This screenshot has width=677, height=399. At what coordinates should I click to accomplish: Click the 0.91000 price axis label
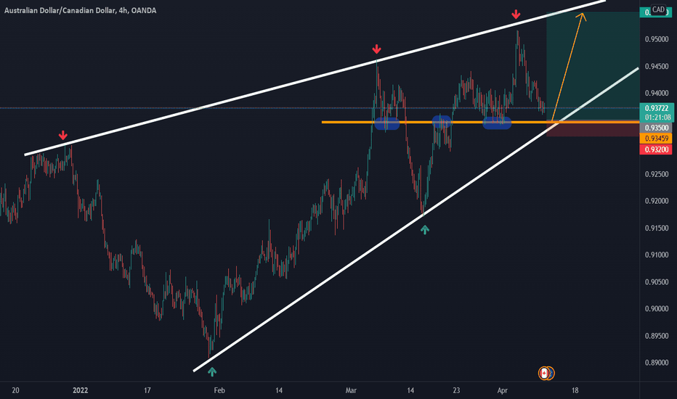coord(656,255)
